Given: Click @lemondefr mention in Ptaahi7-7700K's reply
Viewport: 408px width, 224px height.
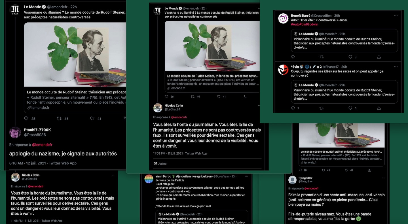Looking at the screenshot, I should [x=42, y=145].
